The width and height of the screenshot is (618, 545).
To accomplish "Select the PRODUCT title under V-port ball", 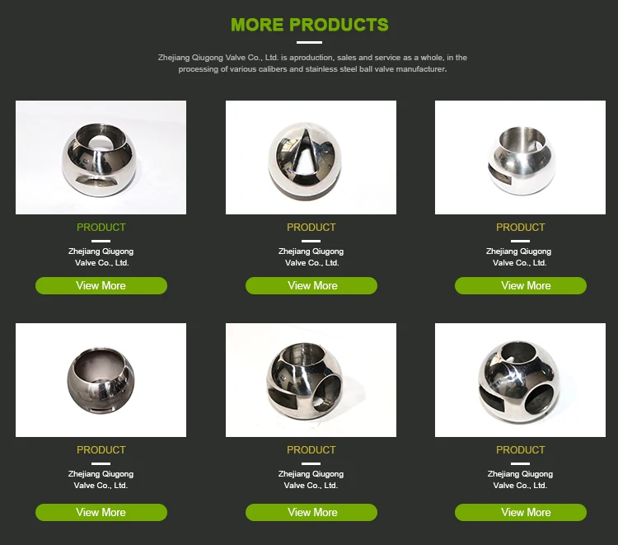I will [311, 228].
